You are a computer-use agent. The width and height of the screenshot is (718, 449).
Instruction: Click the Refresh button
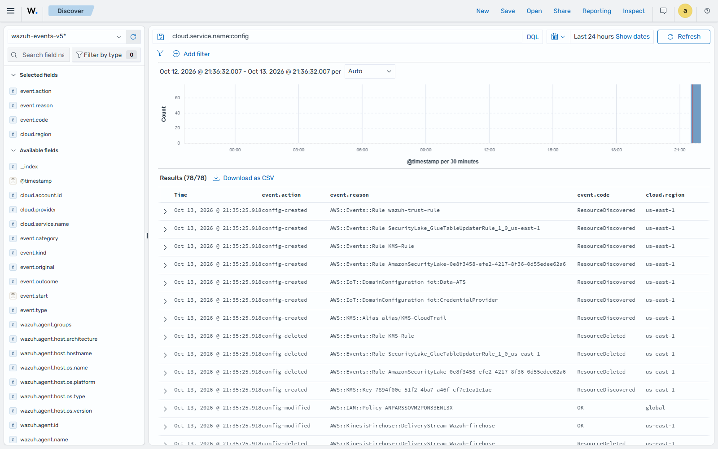tap(684, 37)
